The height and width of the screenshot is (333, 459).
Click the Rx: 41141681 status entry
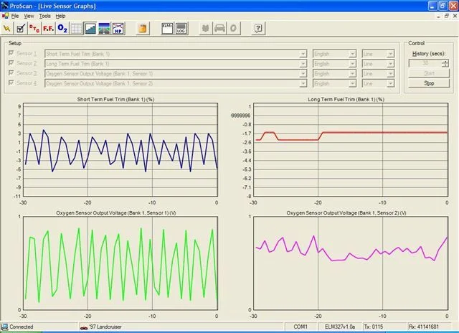click(x=424, y=327)
